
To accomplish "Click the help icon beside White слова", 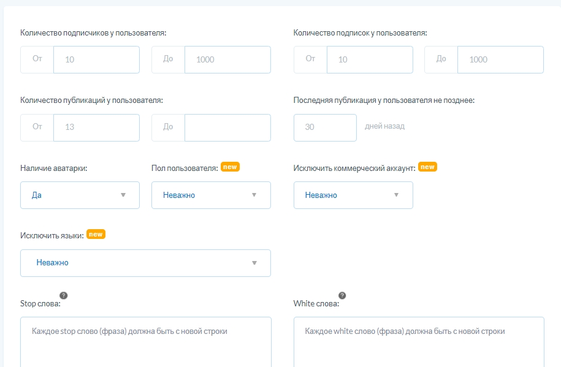I will coord(342,295).
